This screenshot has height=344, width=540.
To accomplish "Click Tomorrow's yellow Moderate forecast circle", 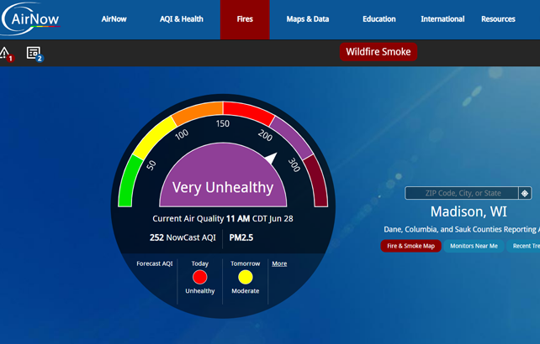I will point(246,277).
